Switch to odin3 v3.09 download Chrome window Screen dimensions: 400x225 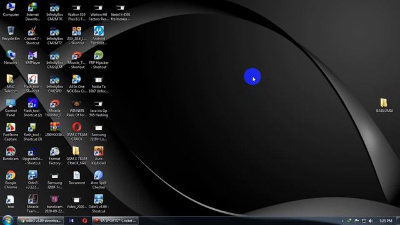click(41, 221)
